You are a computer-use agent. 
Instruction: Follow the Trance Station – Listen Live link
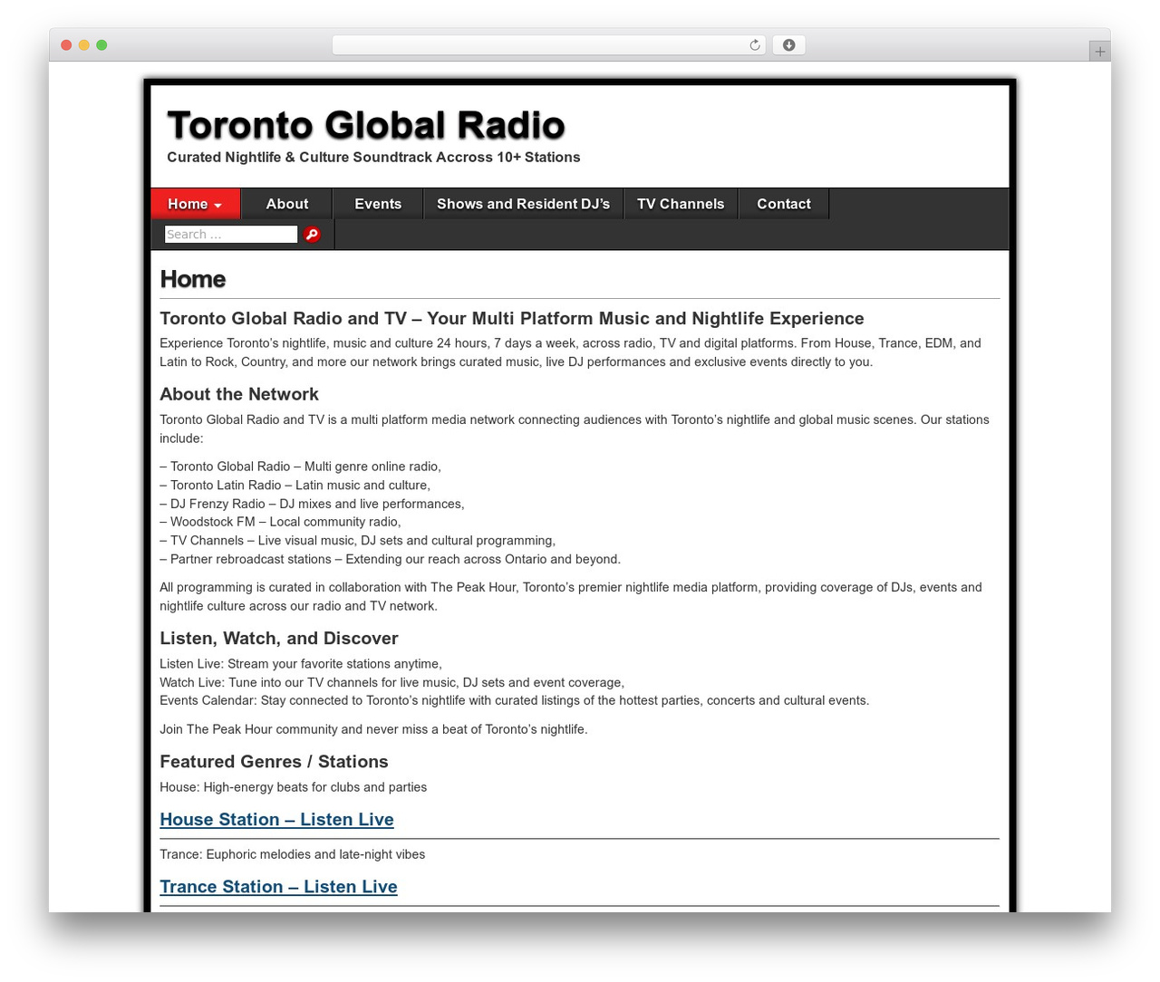pos(278,887)
